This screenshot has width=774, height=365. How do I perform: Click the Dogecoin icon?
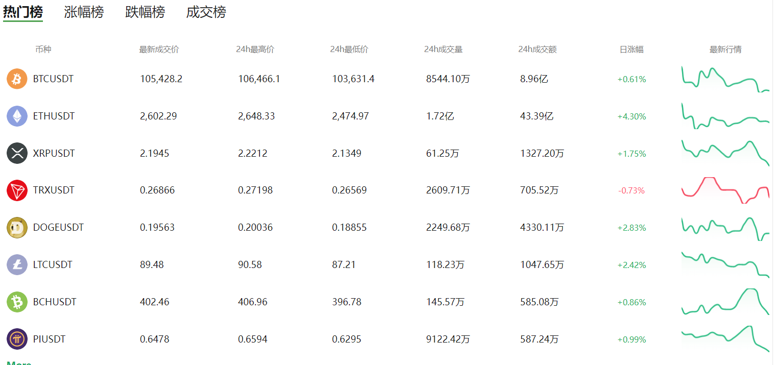pyautogui.click(x=17, y=228)
